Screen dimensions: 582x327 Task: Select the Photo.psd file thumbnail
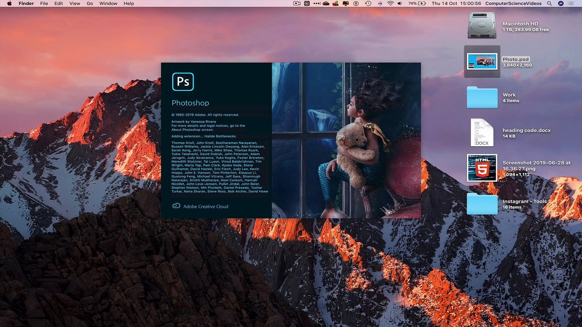(482, 61)
